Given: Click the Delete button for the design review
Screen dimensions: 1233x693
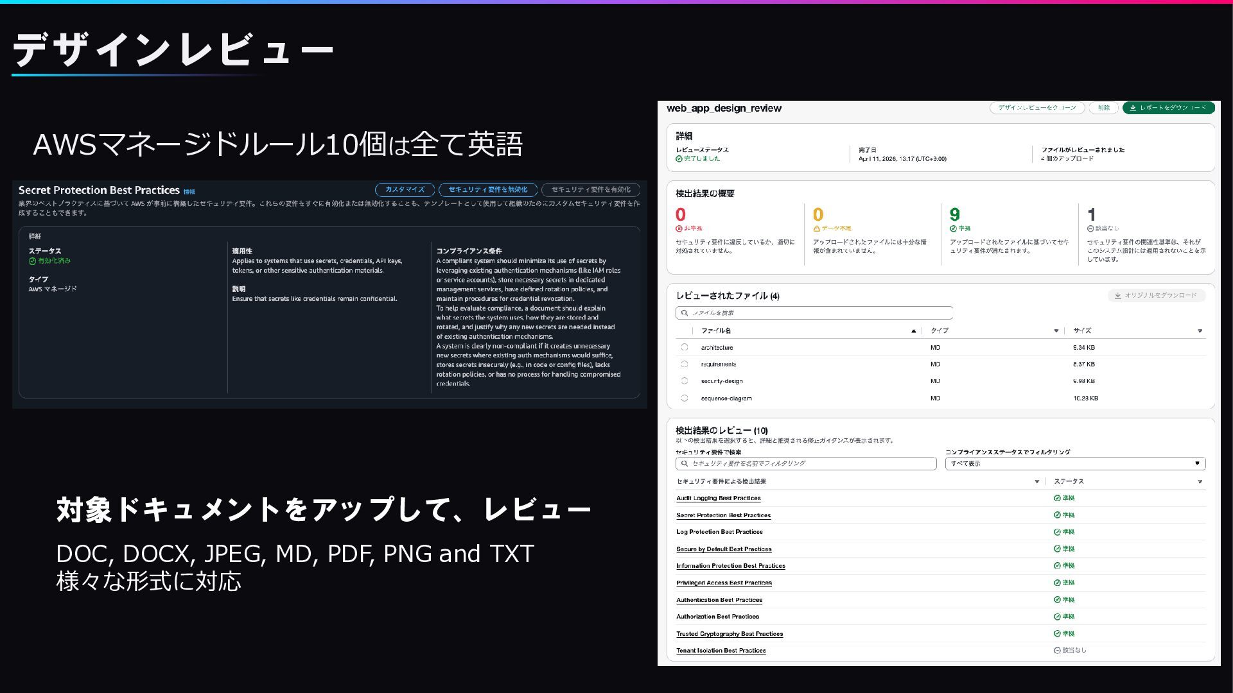Looking at the screenshot, I should click(1103, 108).
